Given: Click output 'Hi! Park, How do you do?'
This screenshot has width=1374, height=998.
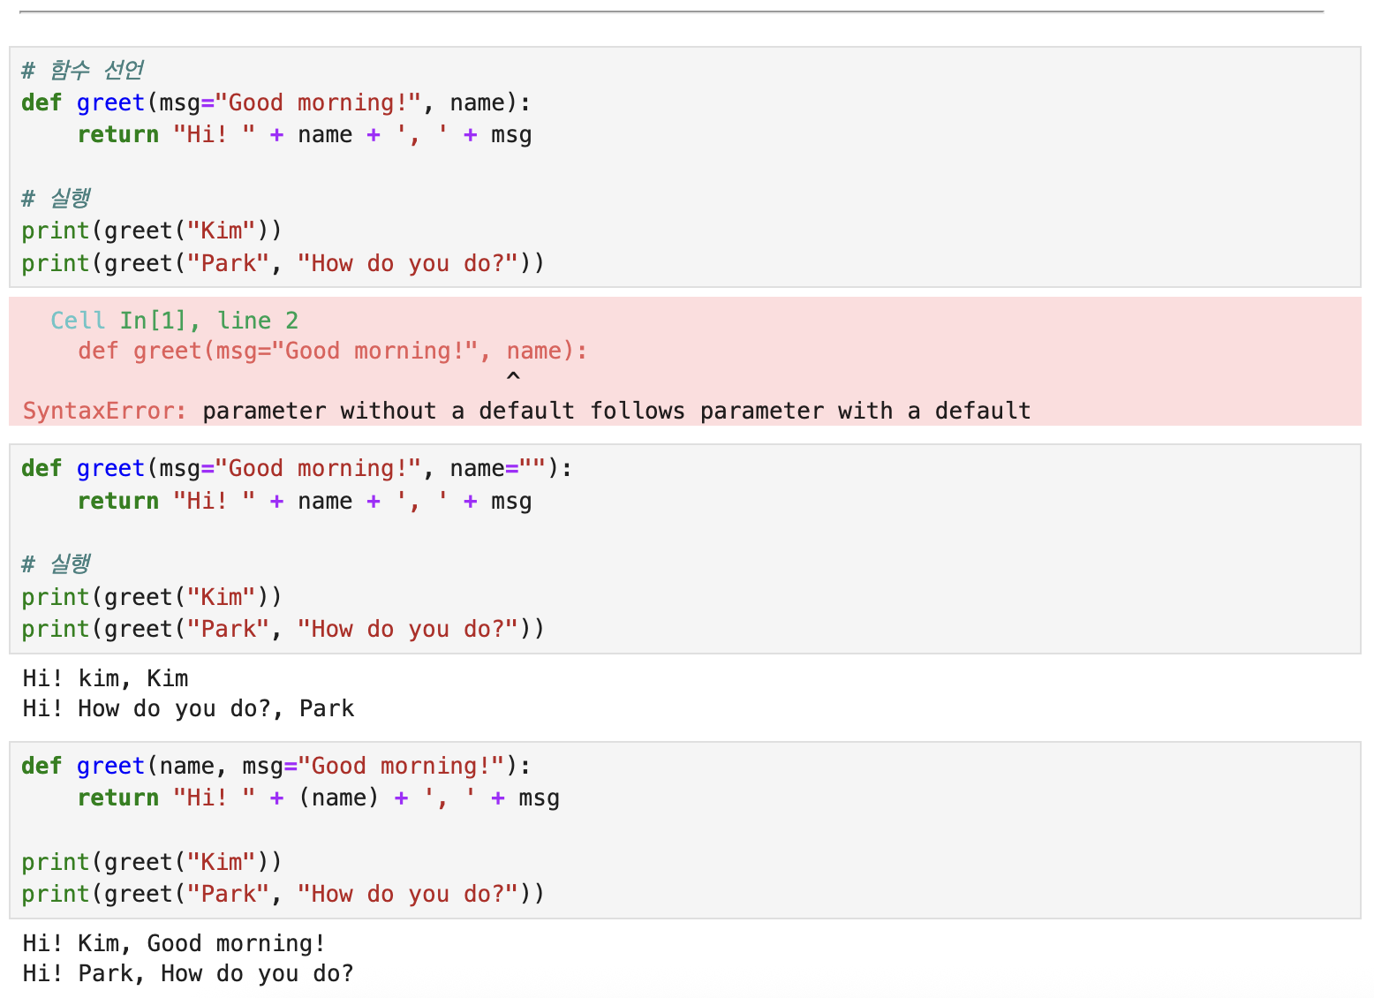Looking at the screenshot, I should (x=189, y=973).
